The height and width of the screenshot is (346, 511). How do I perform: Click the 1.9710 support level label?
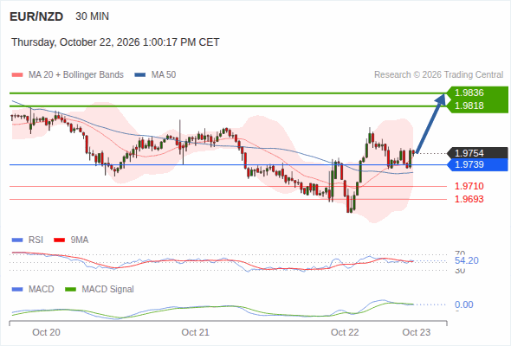(x=469, y=186)
